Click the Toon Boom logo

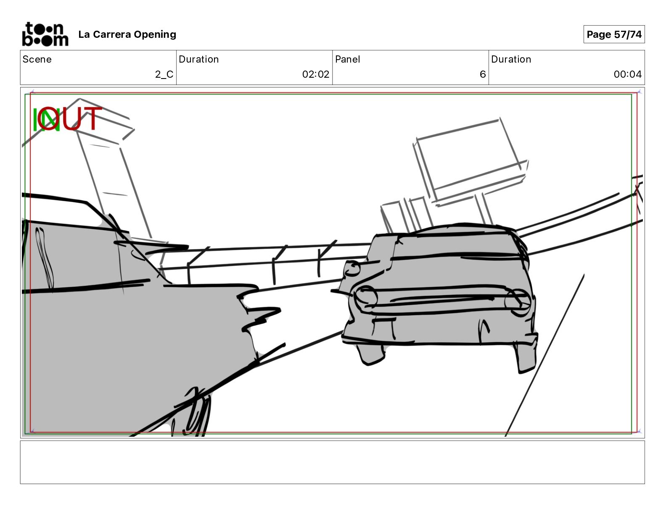pos(45,34)
